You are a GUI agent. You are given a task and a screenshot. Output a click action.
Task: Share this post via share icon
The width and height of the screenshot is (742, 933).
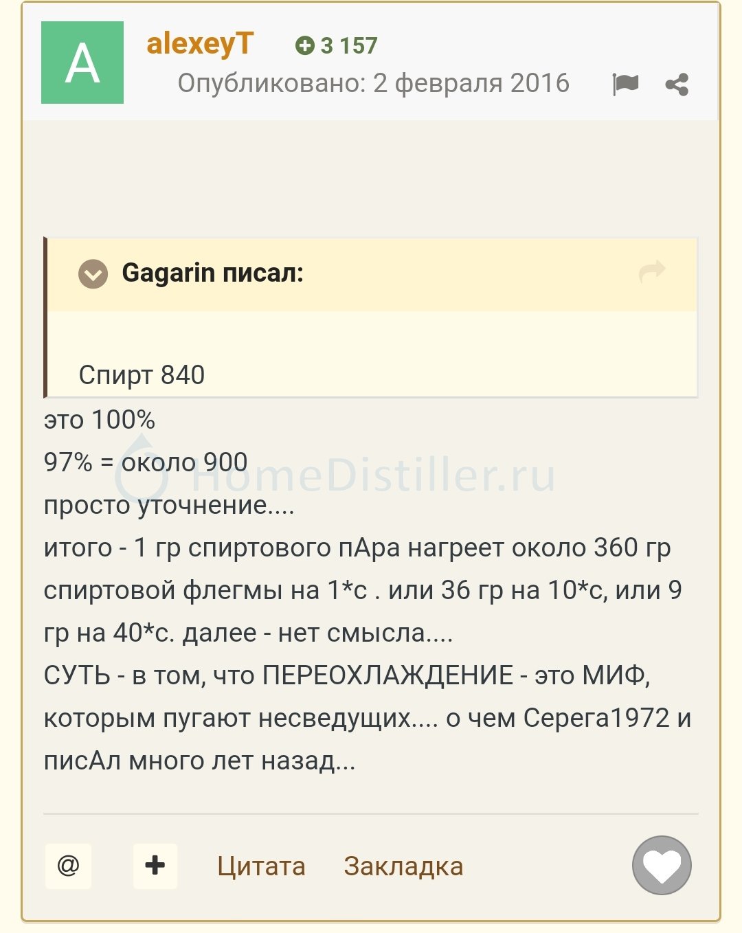(677, 84)
